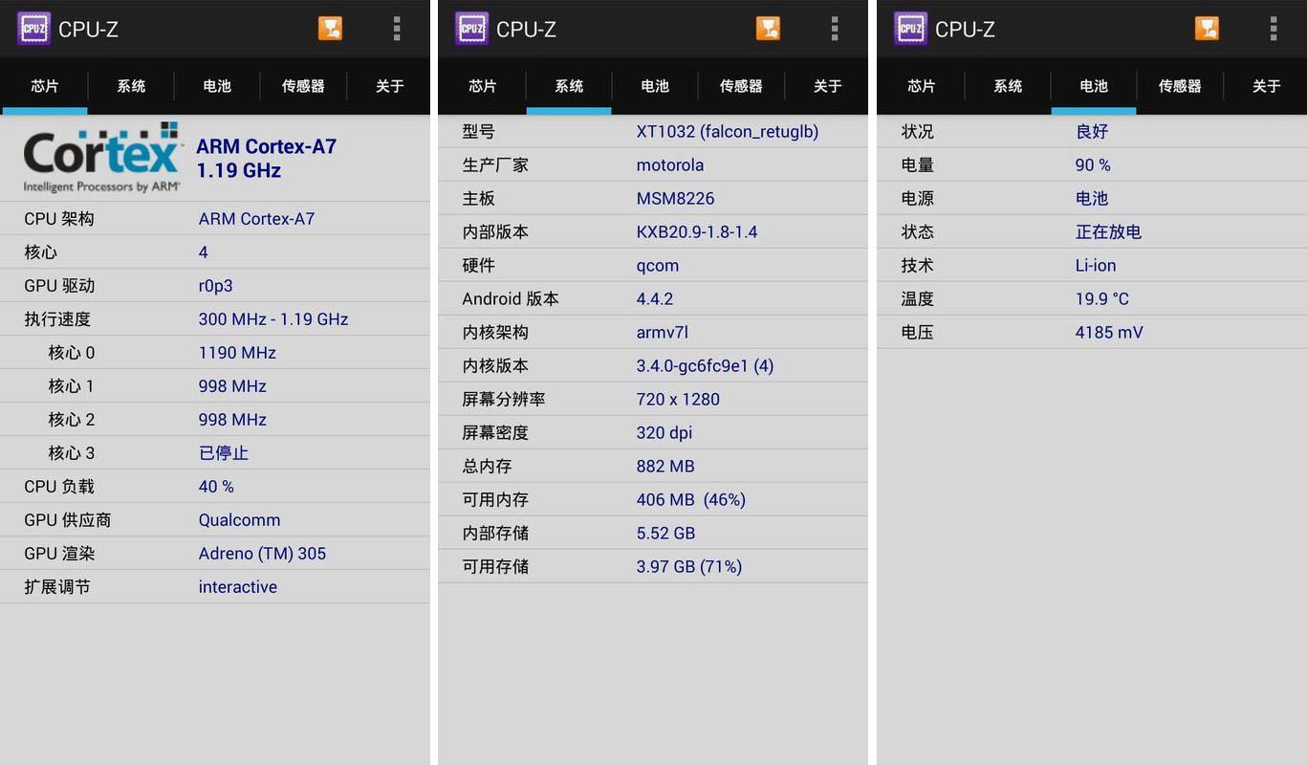Select the Android 版本 4.4.2 row
Screen dimensions: 1307x765
(x=653, y=299)
